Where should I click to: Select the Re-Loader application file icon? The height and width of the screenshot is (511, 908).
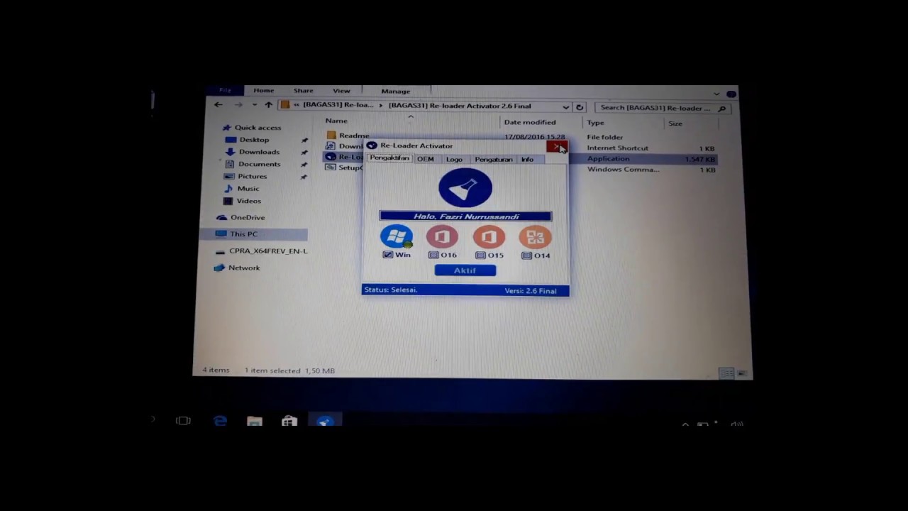[331, 157]
